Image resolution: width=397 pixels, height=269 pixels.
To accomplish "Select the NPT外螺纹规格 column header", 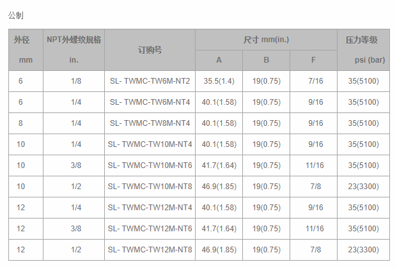I will (74, 40).
